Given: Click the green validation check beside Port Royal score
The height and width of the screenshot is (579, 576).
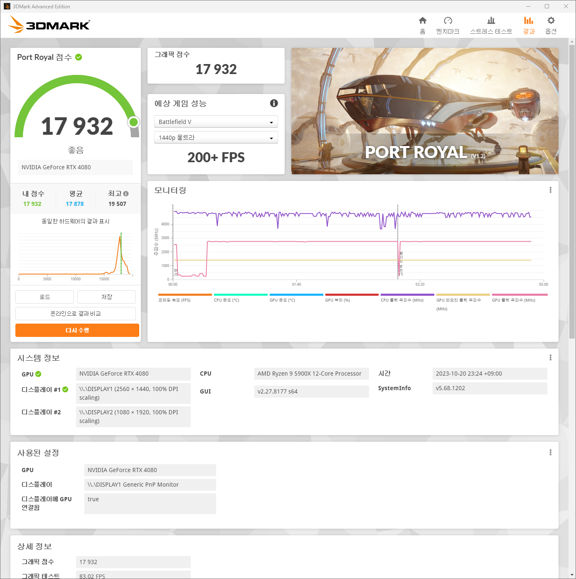Looking at the screenshot, I should point(79,57).
